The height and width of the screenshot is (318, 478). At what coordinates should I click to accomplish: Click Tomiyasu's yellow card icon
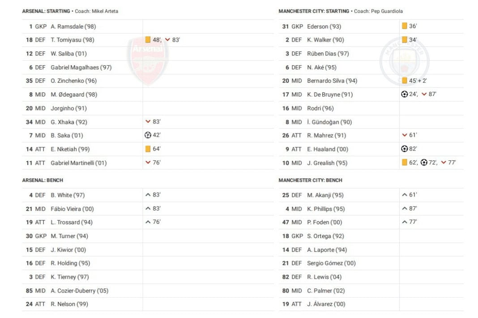pyautogui.click(x=148, y=40)
